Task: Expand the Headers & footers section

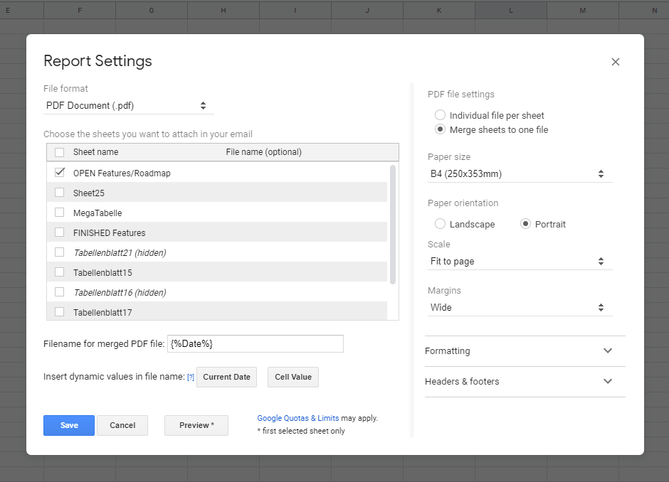Action: click(x=525, y=382)
